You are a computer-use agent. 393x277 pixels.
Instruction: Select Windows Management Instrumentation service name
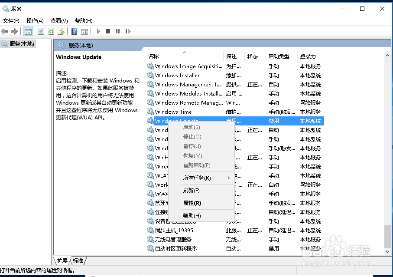pyautogui.click(x=188, y=84)
